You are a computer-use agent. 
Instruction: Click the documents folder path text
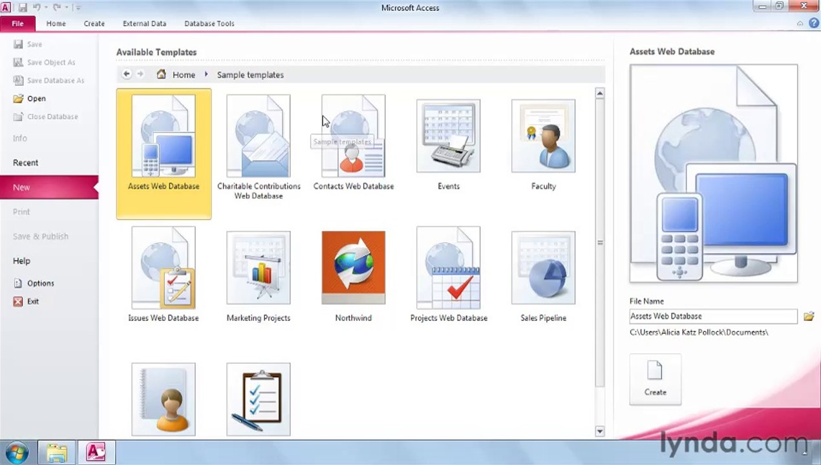(699, 332)
